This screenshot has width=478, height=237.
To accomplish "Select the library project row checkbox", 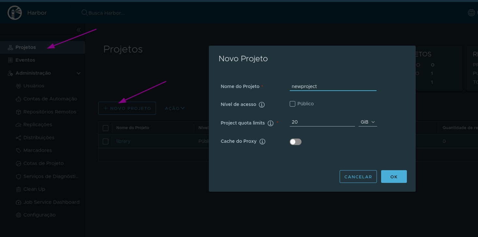I will click(105, 141).
